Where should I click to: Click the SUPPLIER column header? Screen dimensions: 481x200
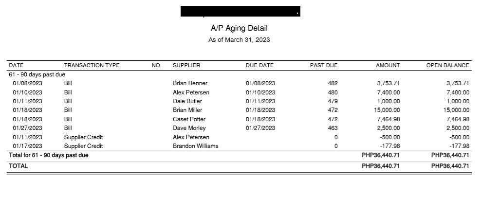click(186, 65)
